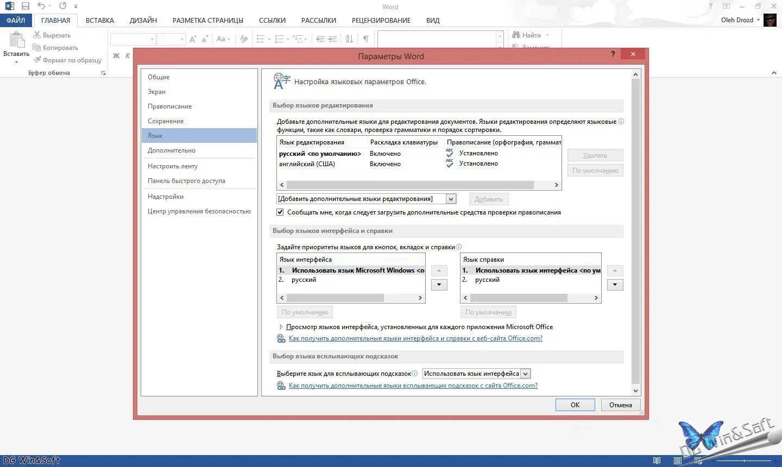Click the Удалить button
Screen dimensions: 782x467
click(x=595, y=155)
